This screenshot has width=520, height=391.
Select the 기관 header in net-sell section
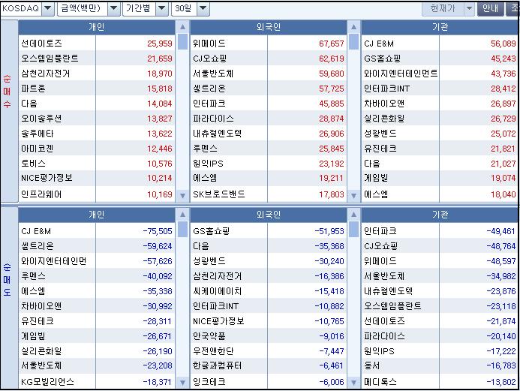click(440, 215)
